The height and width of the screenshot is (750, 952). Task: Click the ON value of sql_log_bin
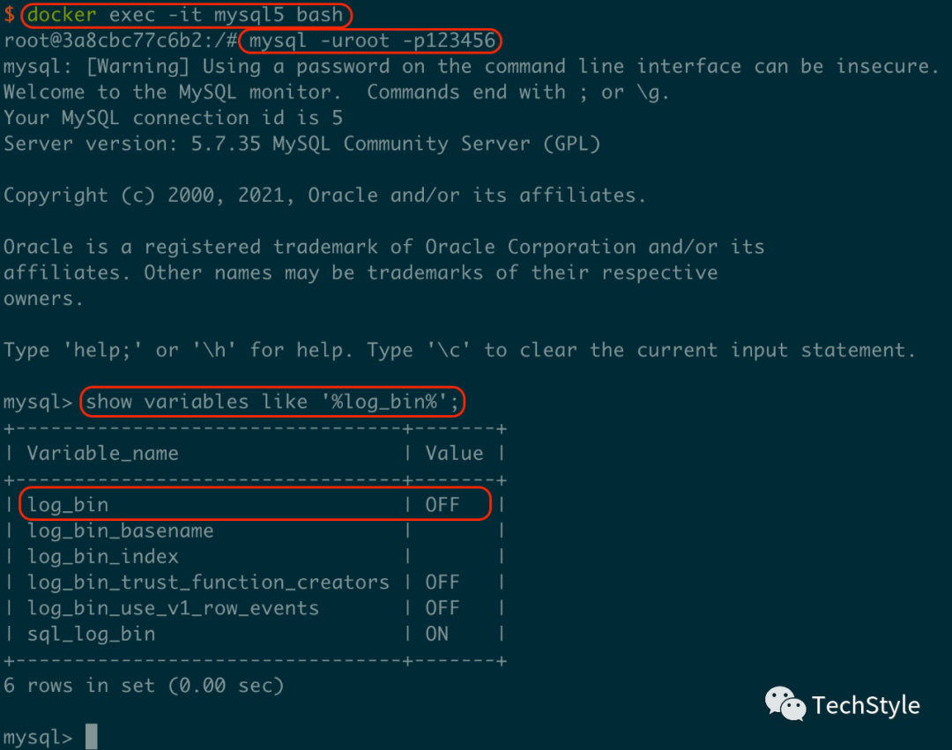(436, 634)
